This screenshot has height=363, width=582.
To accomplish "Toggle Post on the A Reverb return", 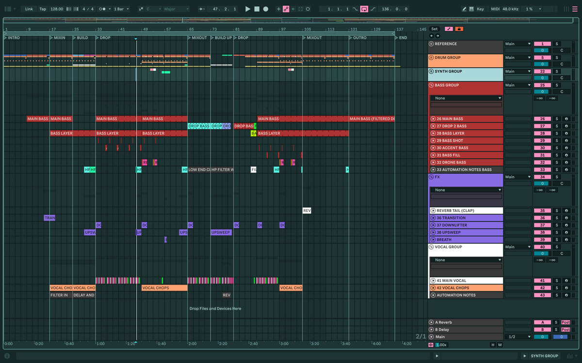I will (x=566, y=322).
